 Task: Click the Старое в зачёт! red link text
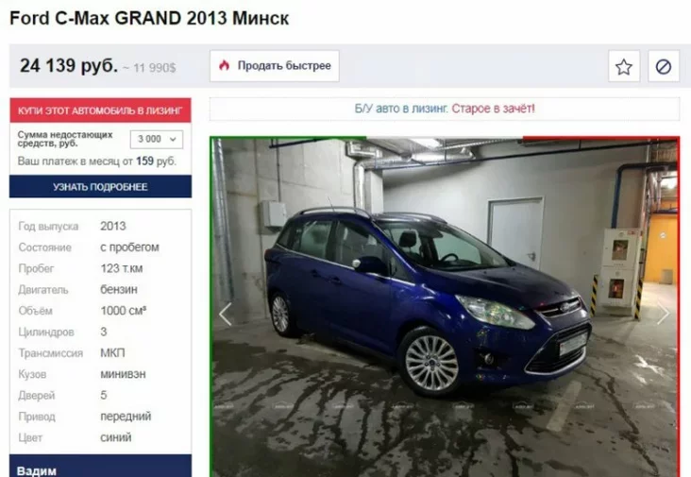click(493, 109)
